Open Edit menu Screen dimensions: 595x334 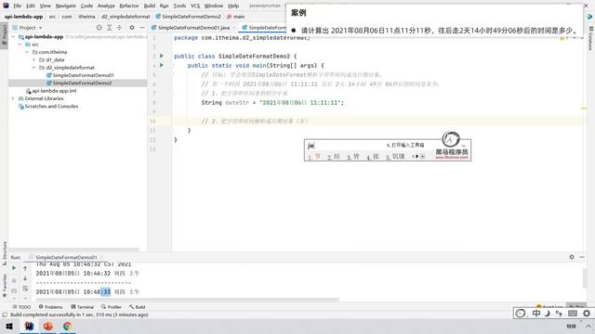31,6
